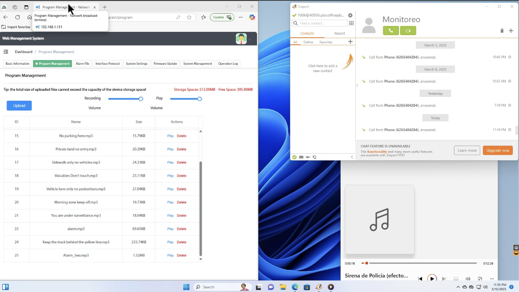Start a video call to Monitoreo

click(408, 31)
